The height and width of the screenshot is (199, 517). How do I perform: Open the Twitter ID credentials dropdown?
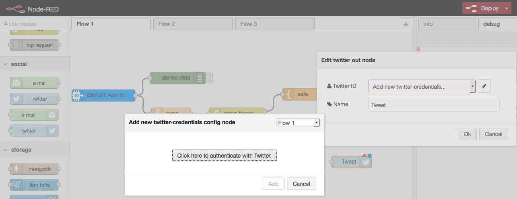coord(422,86)
